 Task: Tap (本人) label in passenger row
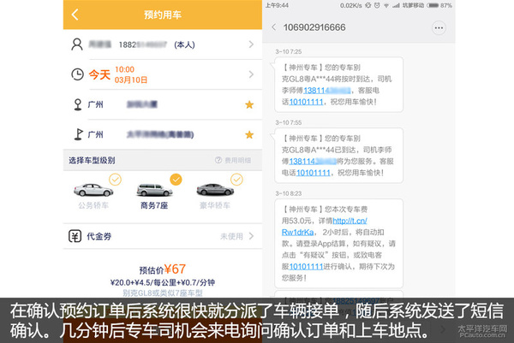tap(184, 44)
